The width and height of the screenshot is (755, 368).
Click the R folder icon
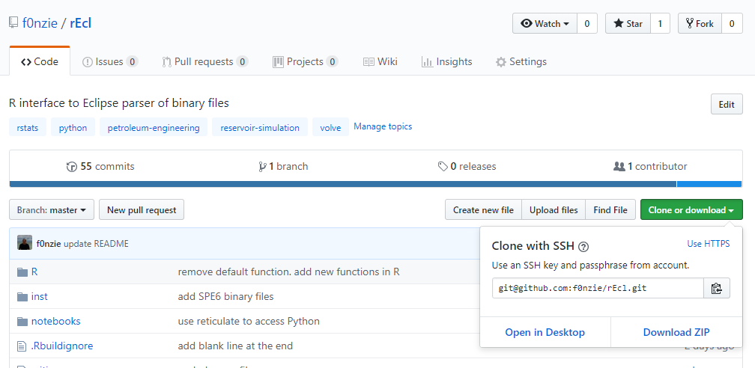[x=22, y=272]
